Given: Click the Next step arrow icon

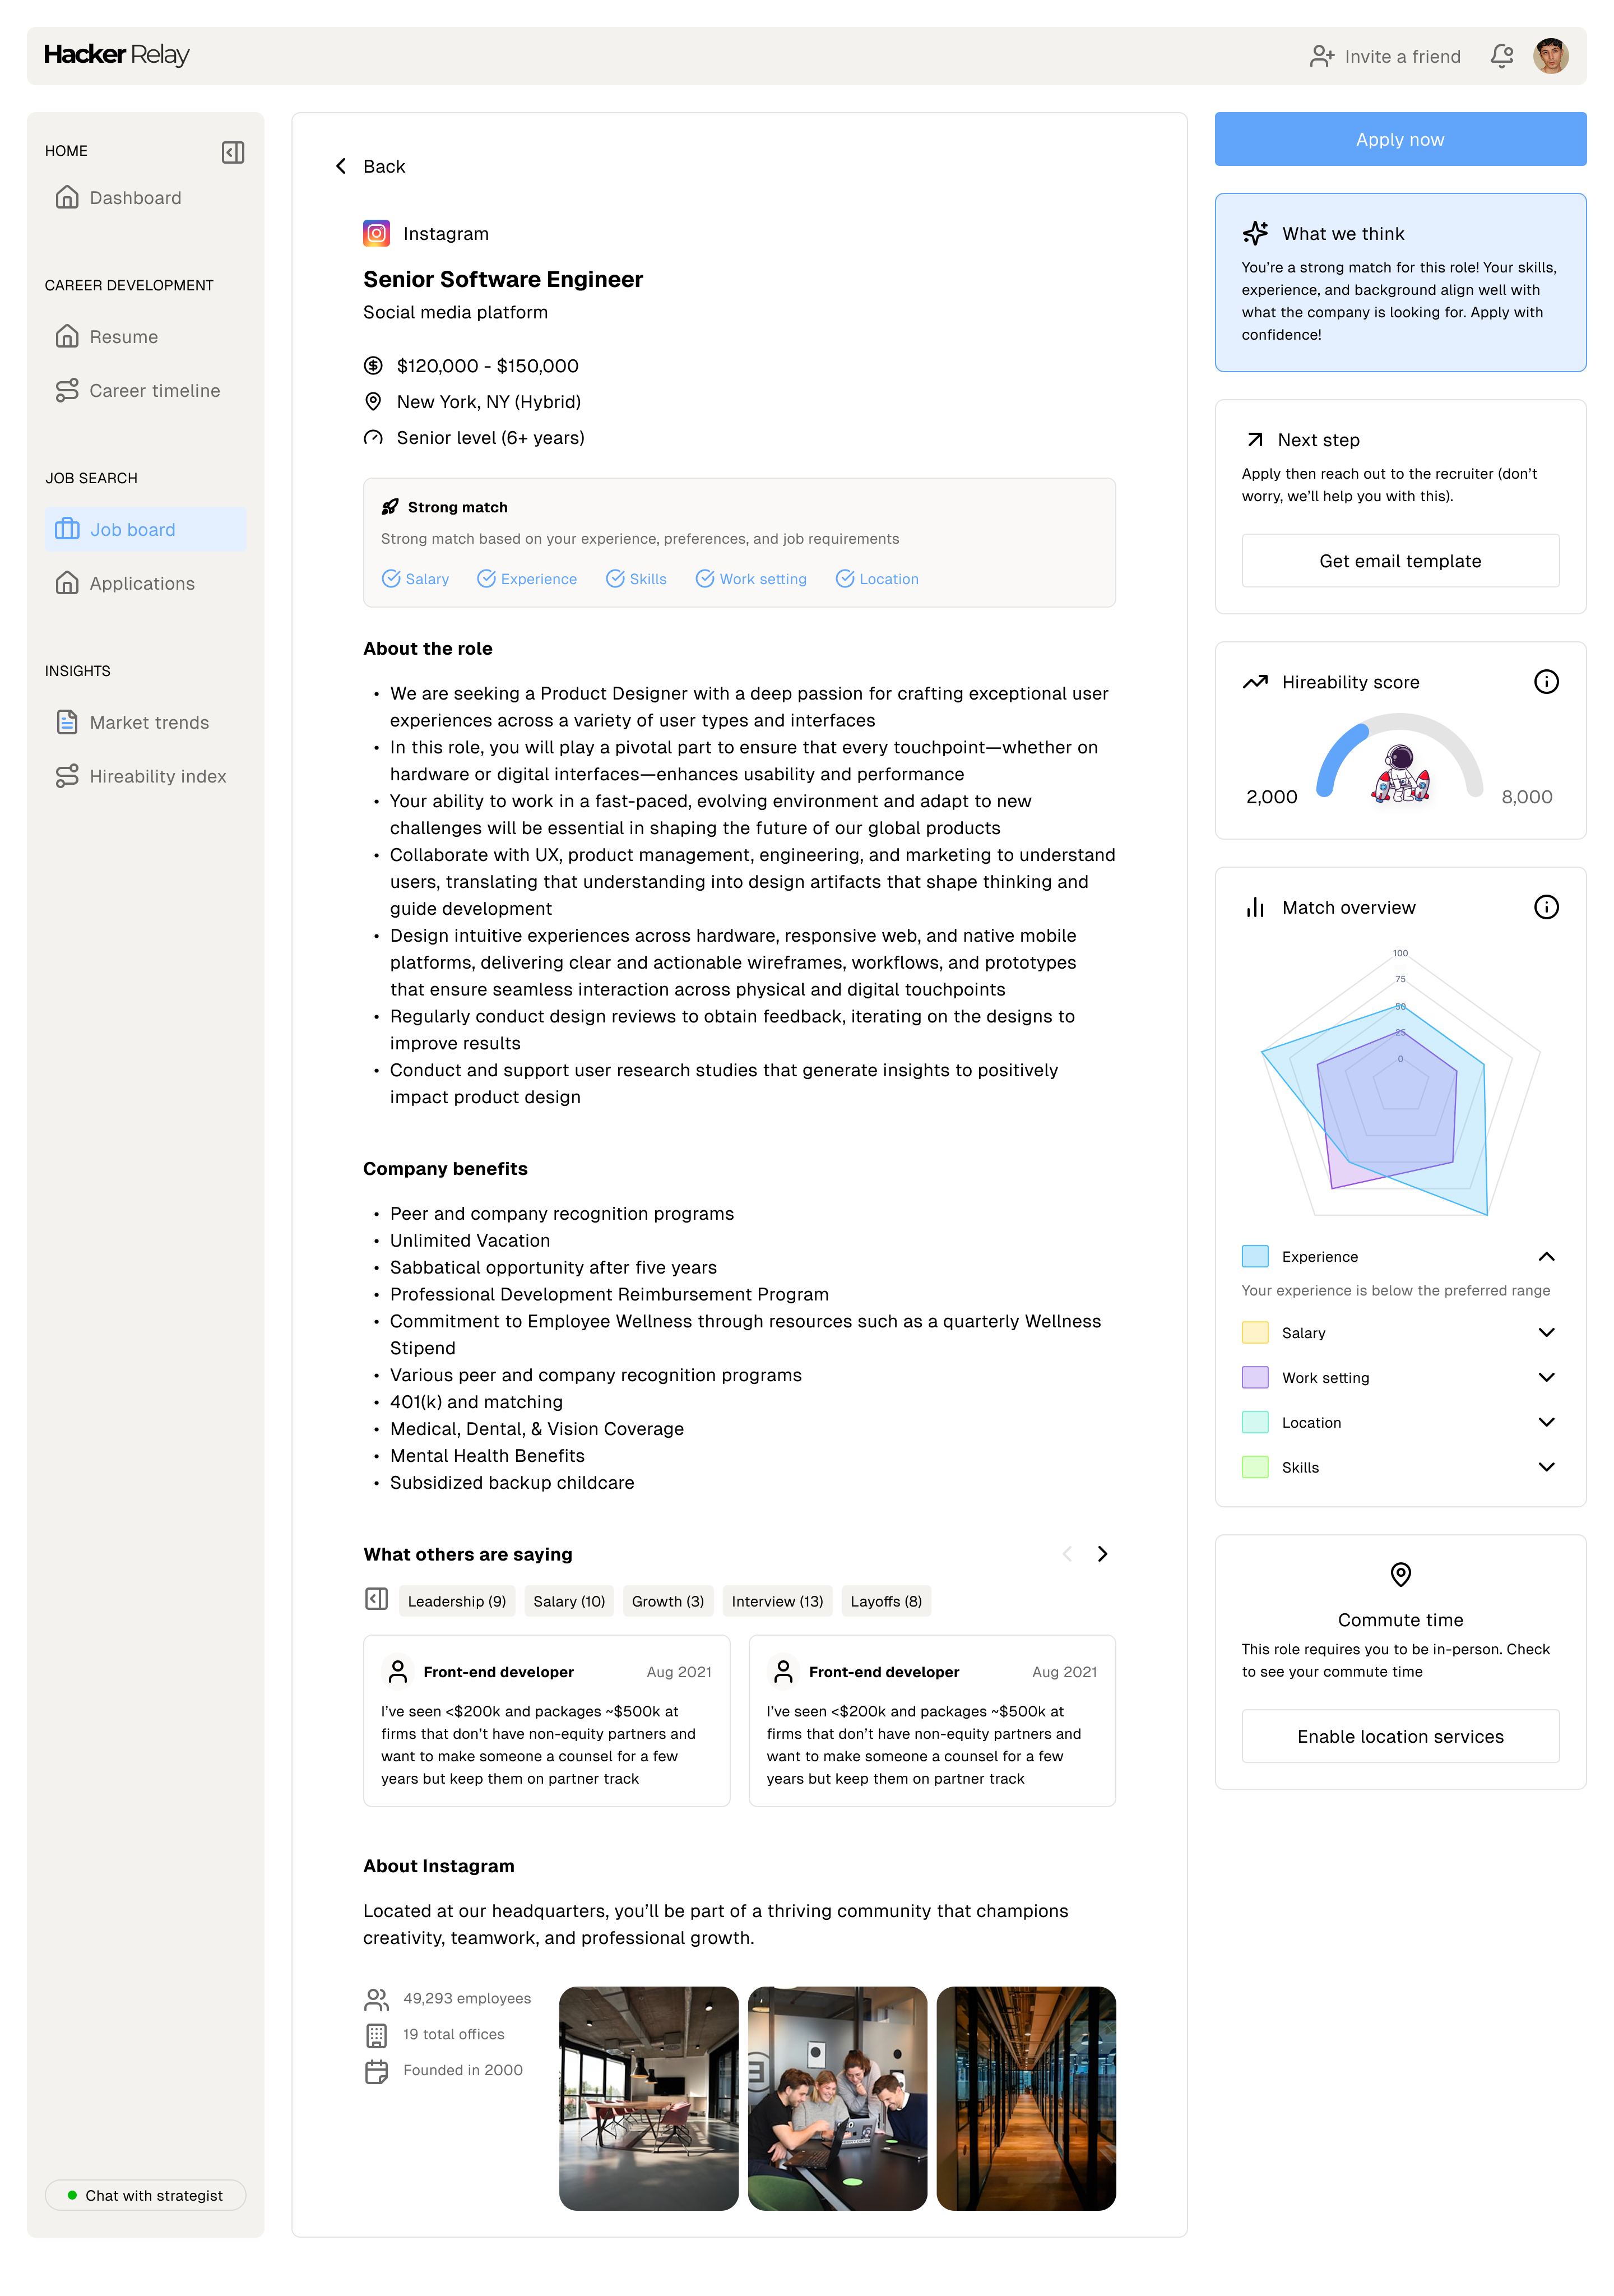Looking at the screenshot, I should (1254, 440).
